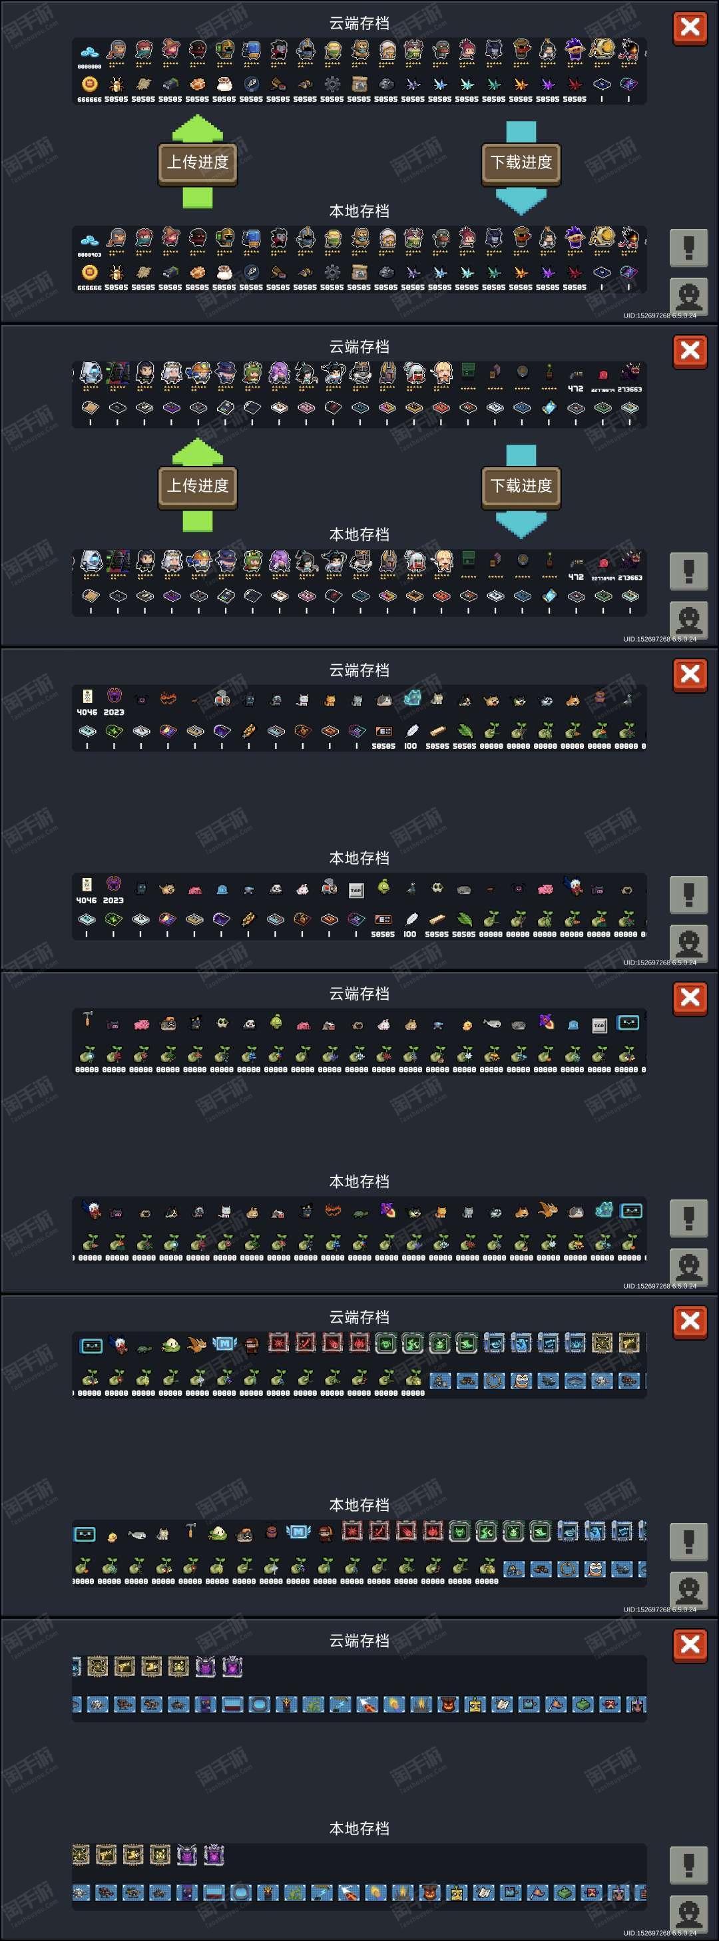Select the blue winged M badge in cloud save
The image size is (719, 1941).
225,1343
